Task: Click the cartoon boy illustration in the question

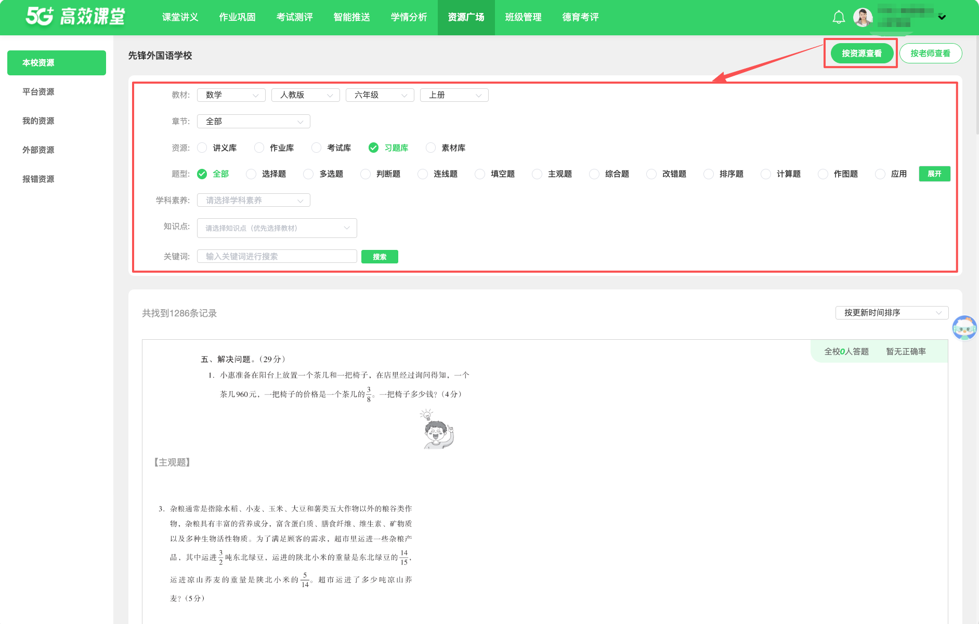Action: (x=437, y=429)
